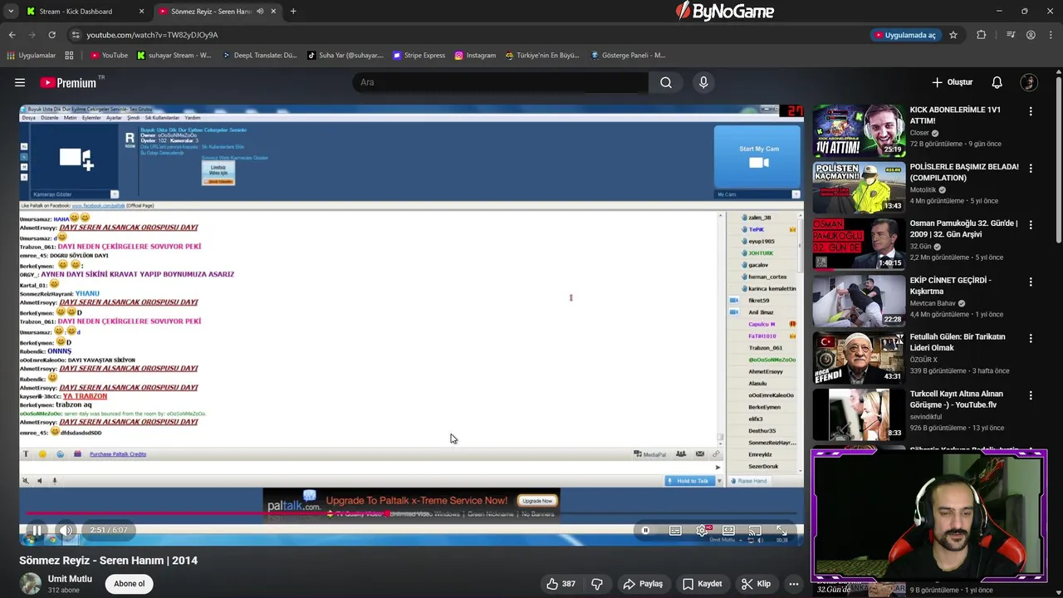Open a new browser tab
This screenshot has height=598, width=1063.
(293, 12)
